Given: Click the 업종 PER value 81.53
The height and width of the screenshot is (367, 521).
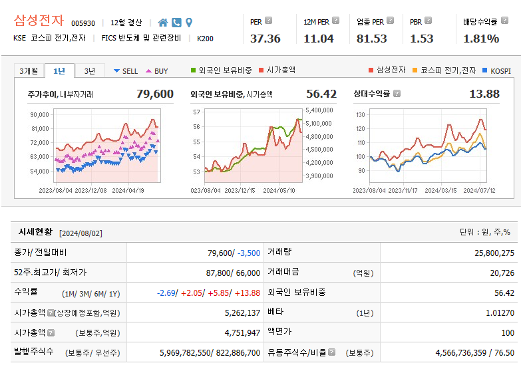Looking at the screenshot, I should coord(372,39).
